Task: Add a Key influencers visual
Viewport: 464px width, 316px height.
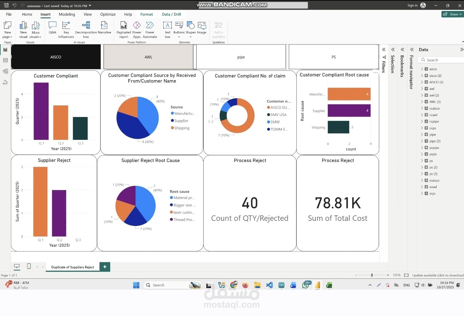Action: 66,30
